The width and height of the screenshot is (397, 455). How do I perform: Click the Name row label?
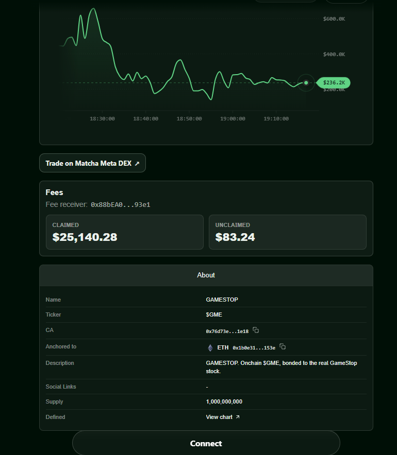tap(53, 300)
